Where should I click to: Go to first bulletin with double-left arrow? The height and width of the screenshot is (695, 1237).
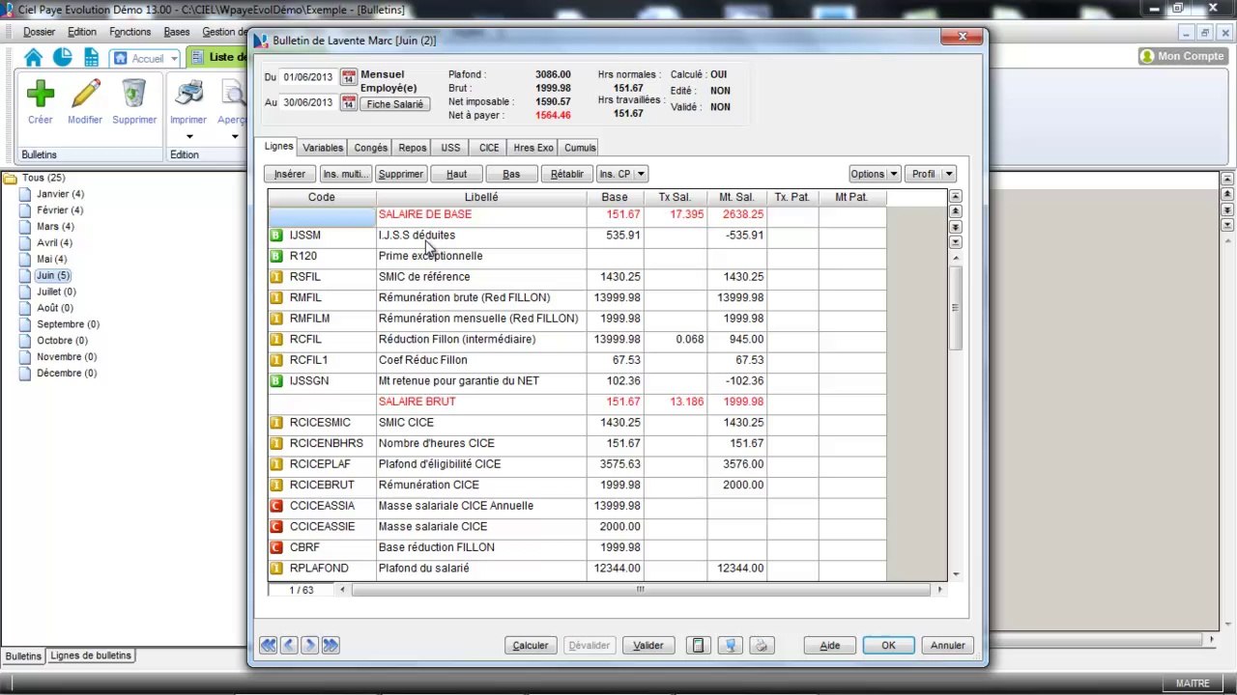tap(268, 646)
